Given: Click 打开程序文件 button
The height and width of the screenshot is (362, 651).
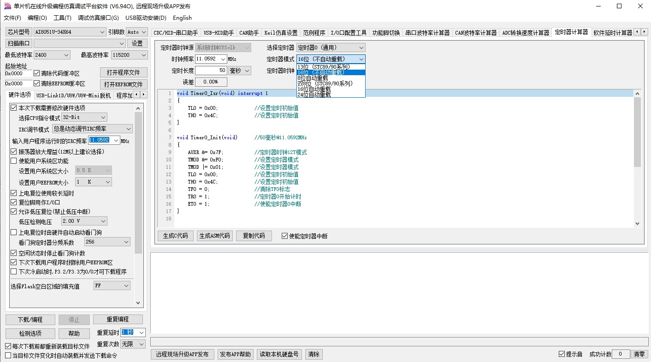Looking at the screenshot, I should click(124, 73).
